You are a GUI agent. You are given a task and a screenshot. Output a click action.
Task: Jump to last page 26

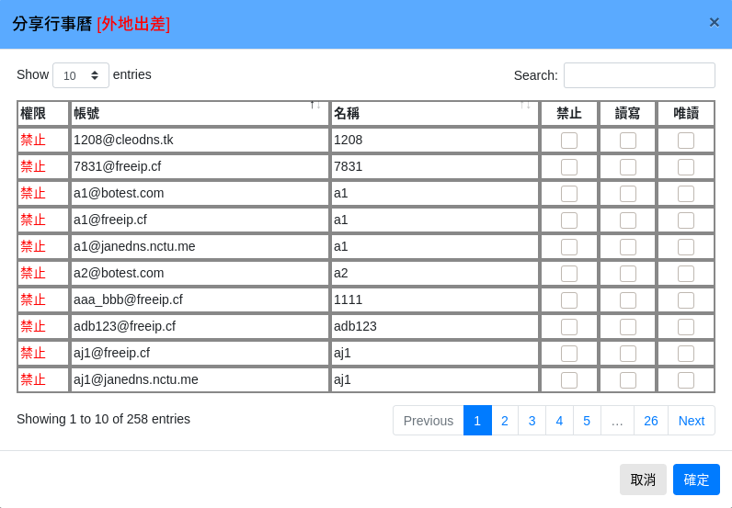pyautogui.click(x=651, y=421)
